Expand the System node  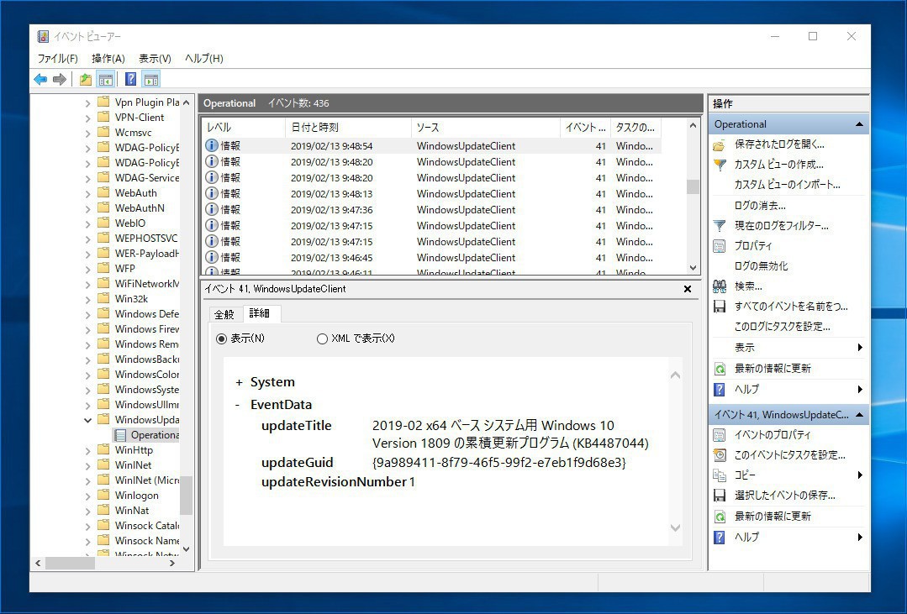tap(239, 382)
